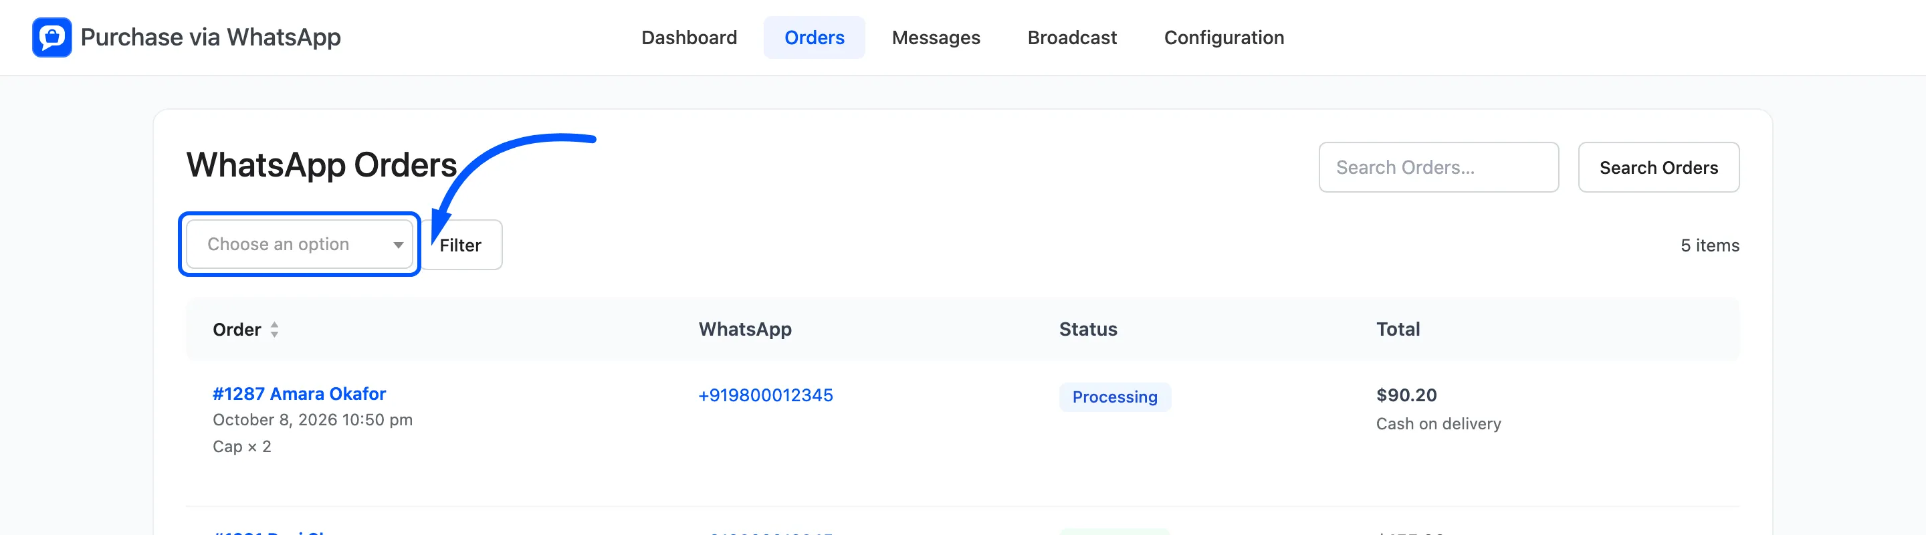The image size is (1926, 535).
Task: Click the Processing status badge
Action: click(1114, 397)
